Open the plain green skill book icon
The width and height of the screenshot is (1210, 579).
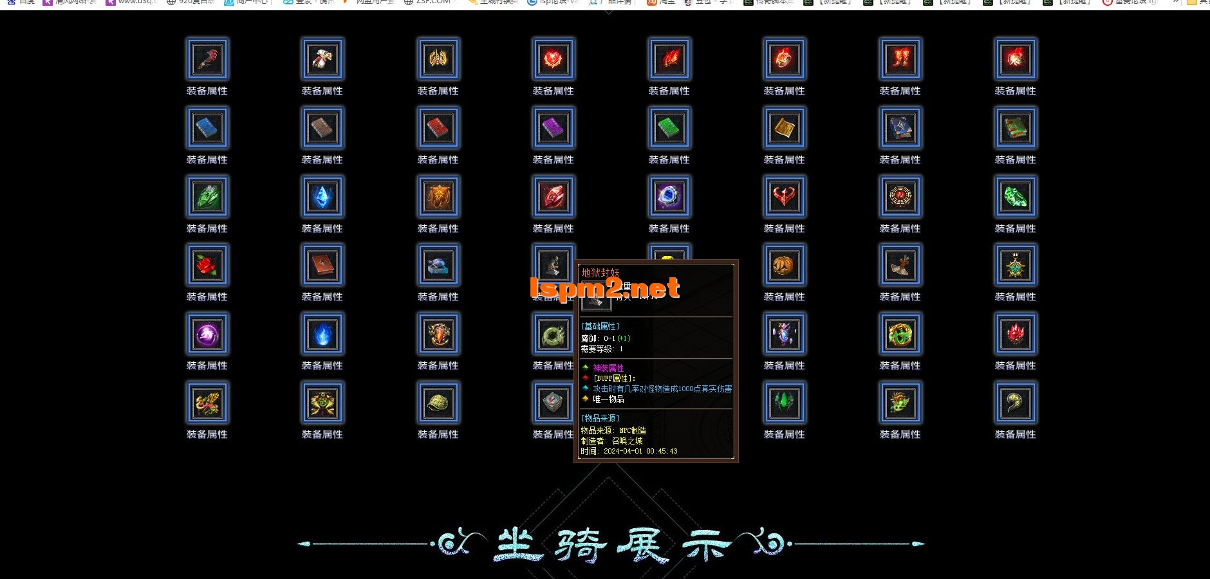click(669, 128)
